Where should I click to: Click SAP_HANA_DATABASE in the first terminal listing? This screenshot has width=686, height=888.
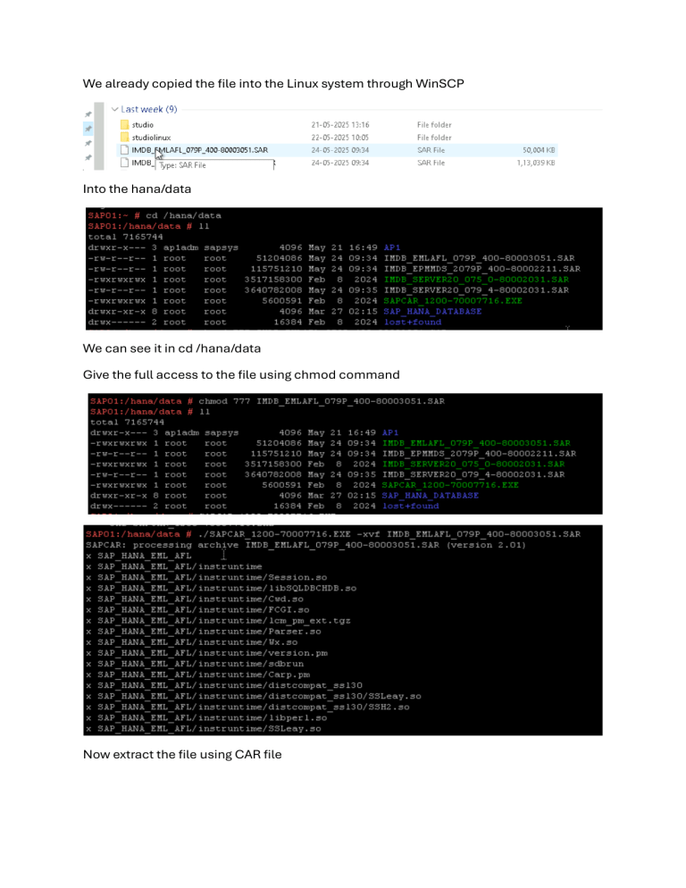click(x=432, y=311)
